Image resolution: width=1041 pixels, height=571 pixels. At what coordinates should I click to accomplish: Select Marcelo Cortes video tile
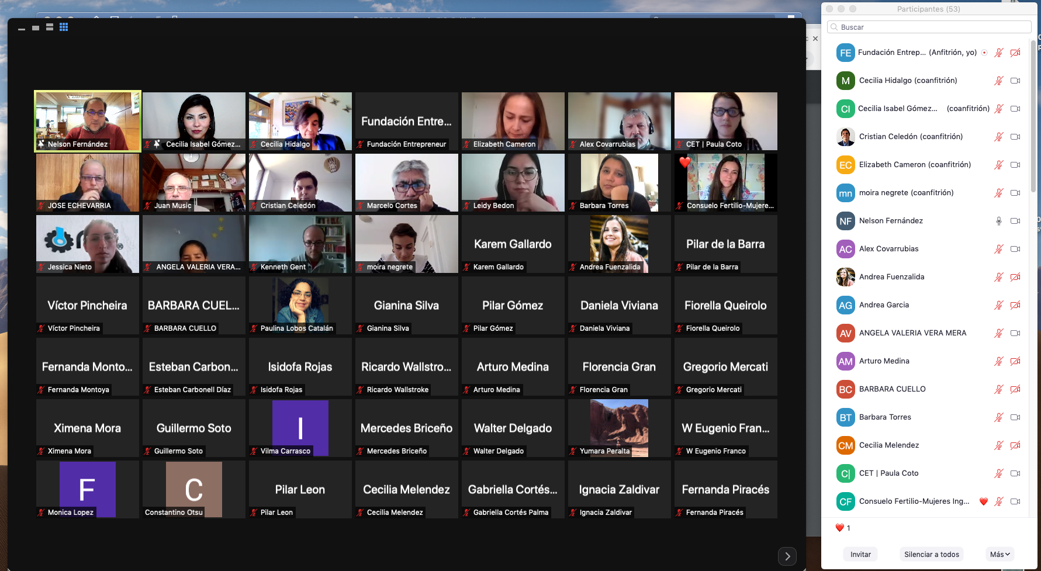click(407, 182)
